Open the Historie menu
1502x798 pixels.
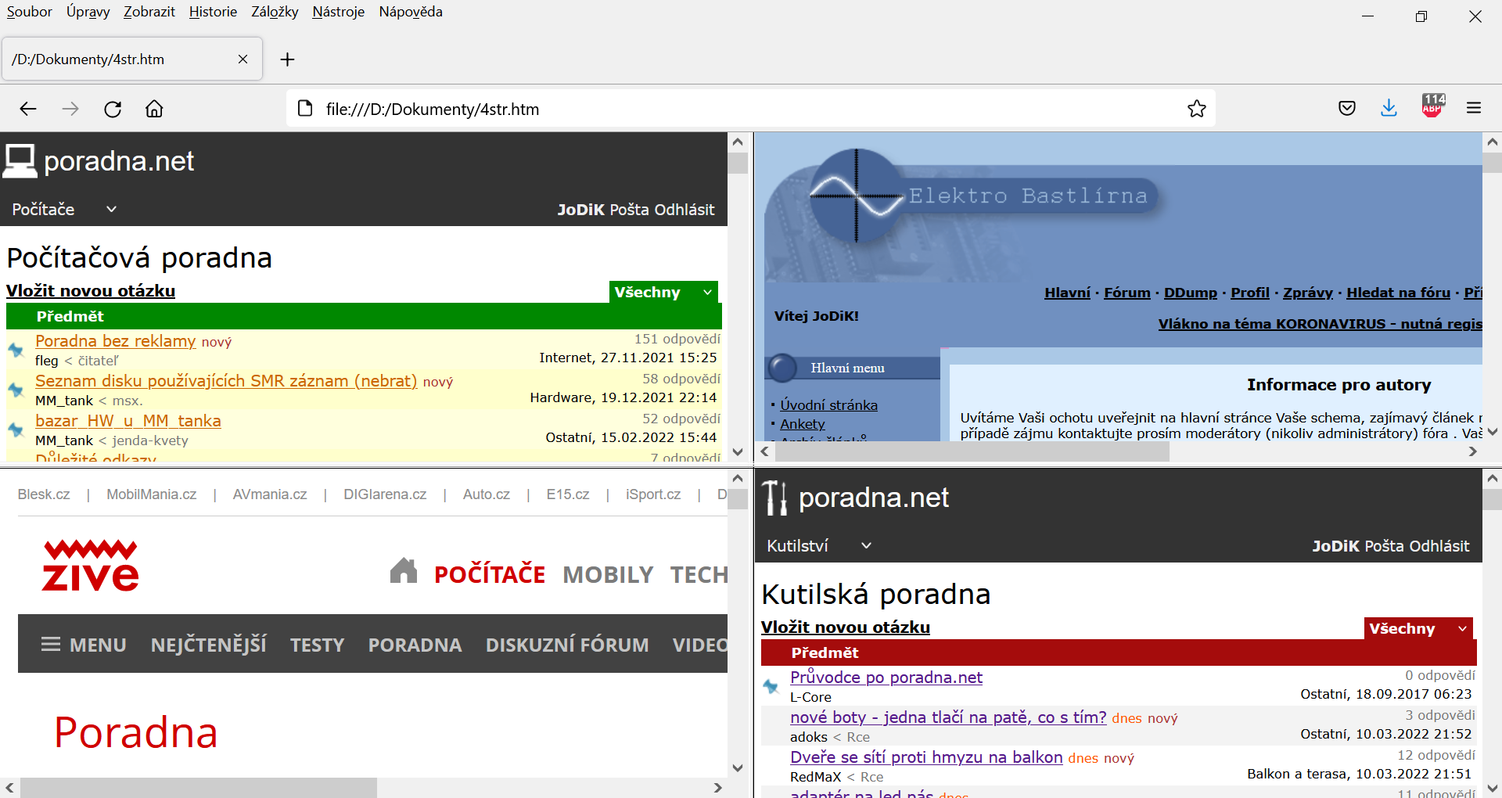click(x=213, y=12)
